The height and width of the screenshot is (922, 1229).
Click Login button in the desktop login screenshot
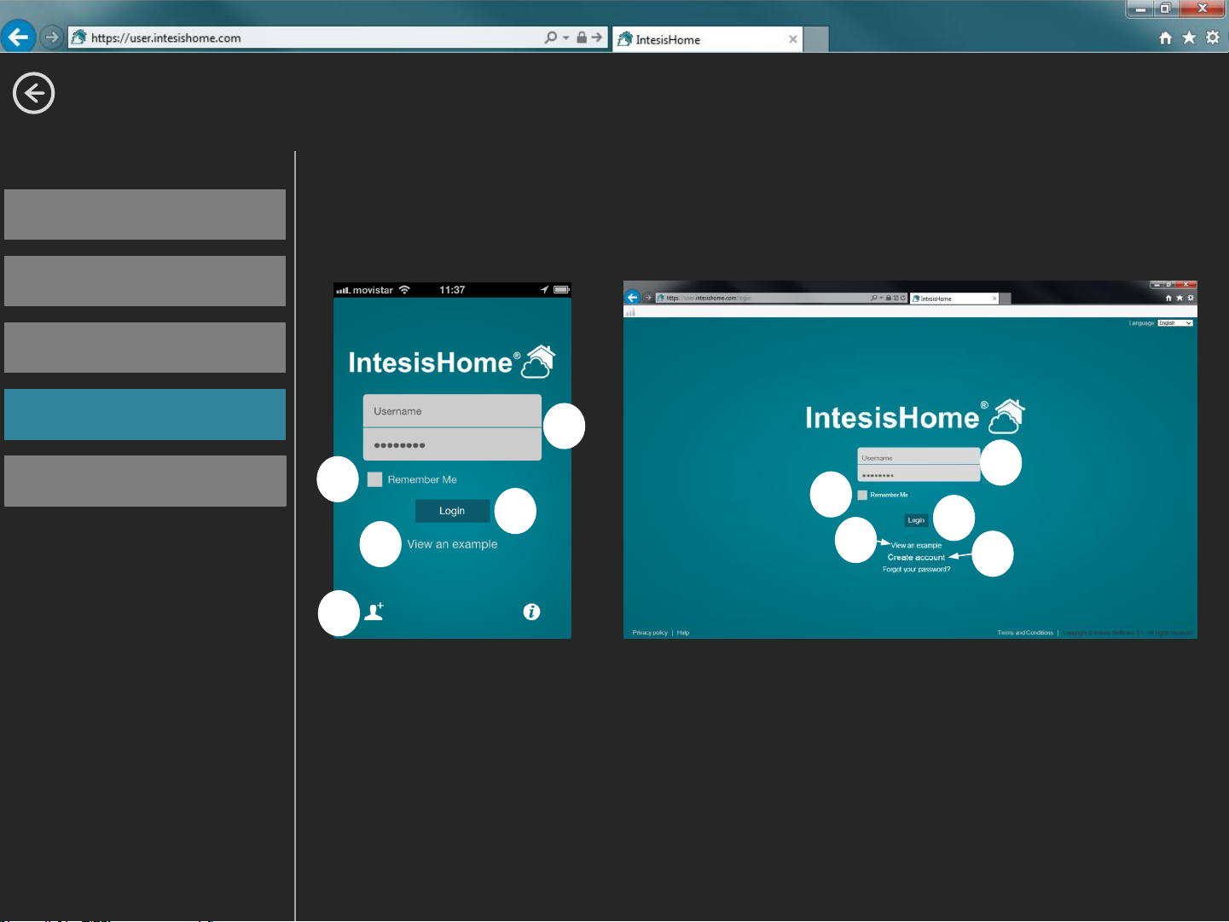click(916, 520)
